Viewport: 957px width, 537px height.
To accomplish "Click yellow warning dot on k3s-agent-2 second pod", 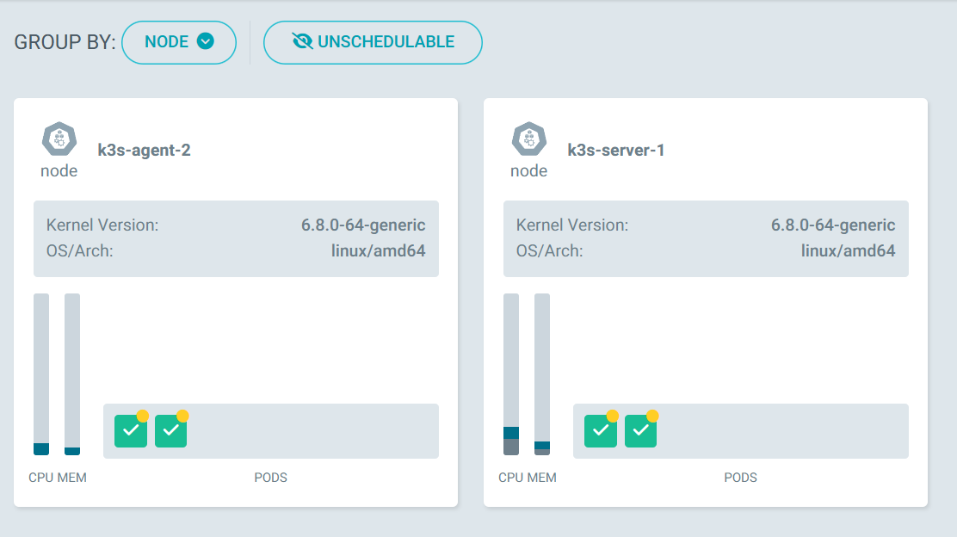I will (x=182, y=416).
